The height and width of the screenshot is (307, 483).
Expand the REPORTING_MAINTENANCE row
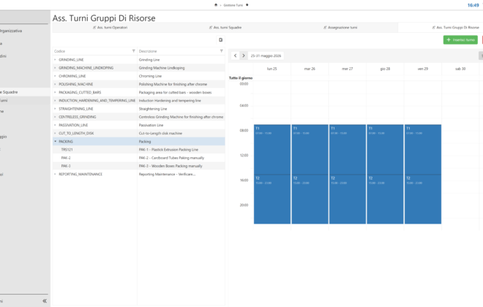[55, 174]
